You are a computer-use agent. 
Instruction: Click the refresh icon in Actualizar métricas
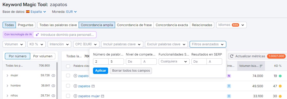[x=232, y=56]
